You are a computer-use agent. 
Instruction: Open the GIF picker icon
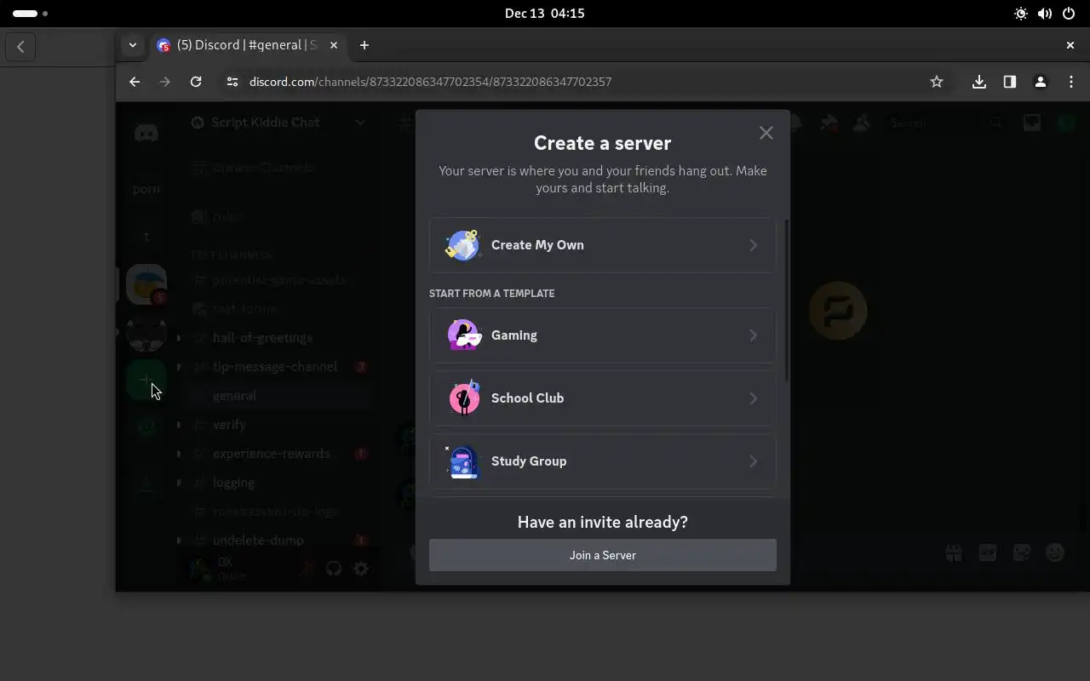987,553
